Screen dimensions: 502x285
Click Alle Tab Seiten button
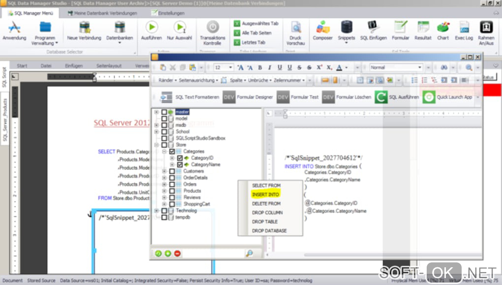(253, 33)
